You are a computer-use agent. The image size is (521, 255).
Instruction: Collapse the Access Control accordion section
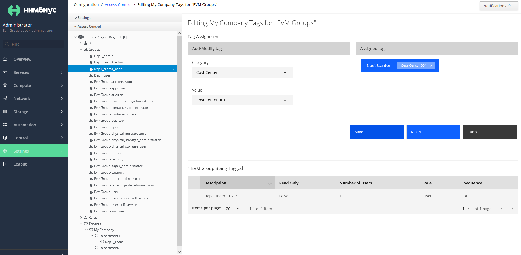tap(125, 27)
